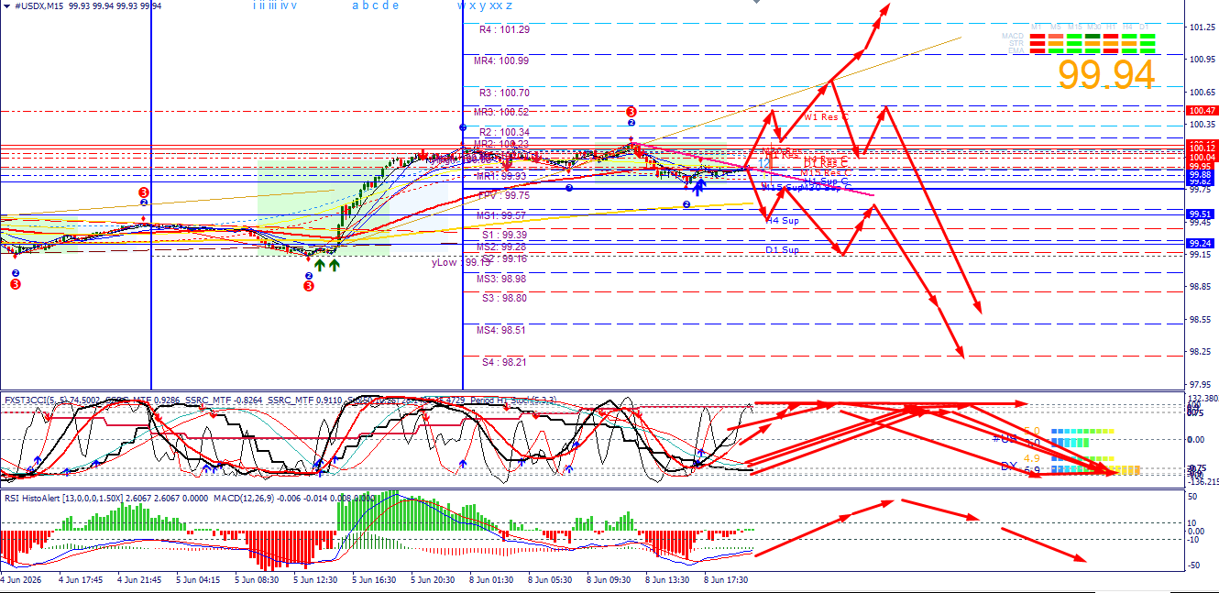Click the 98.55 value on the price scale
Image resolution: width=1219 pixels, height=593 pixels.
coord(1202,320)
